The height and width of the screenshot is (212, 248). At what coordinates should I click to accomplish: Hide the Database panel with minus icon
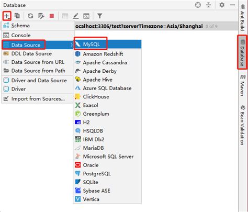pos(232,5)
